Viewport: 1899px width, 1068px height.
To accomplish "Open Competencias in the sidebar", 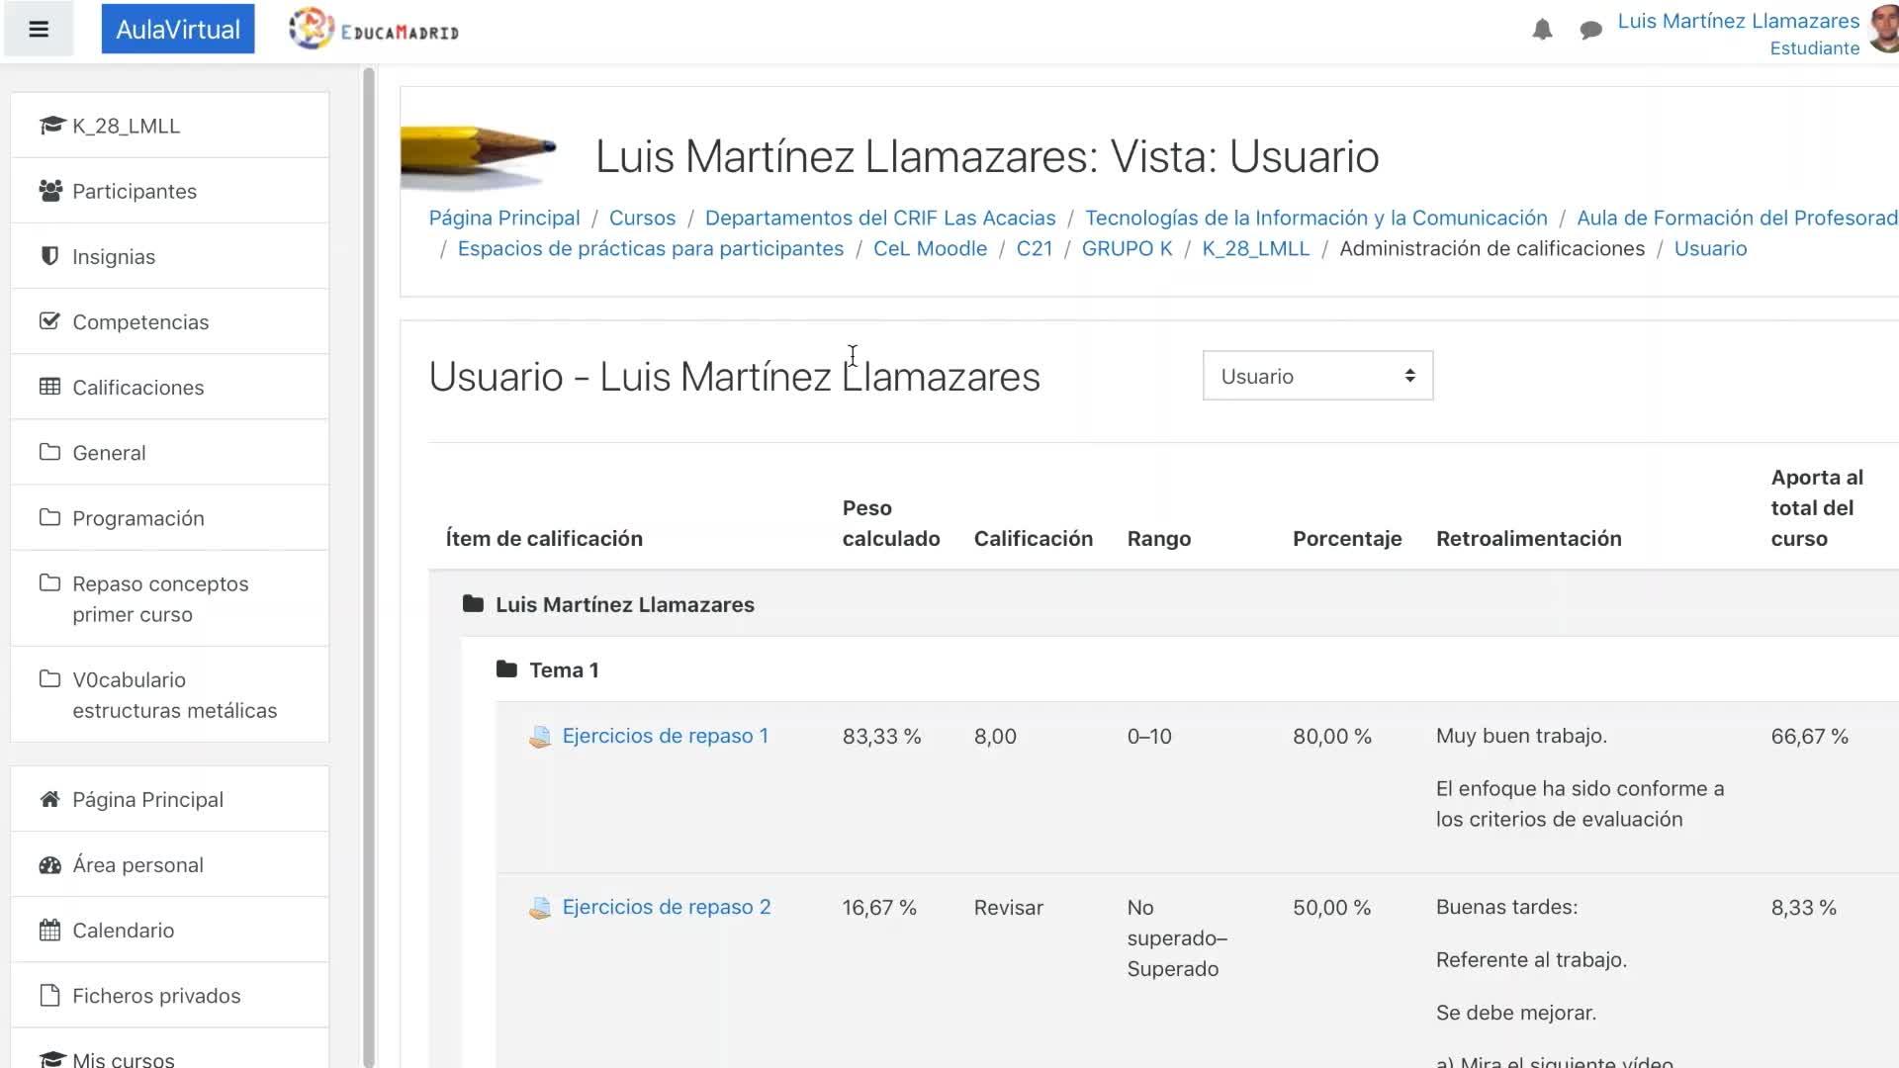I will click(139, 321).
